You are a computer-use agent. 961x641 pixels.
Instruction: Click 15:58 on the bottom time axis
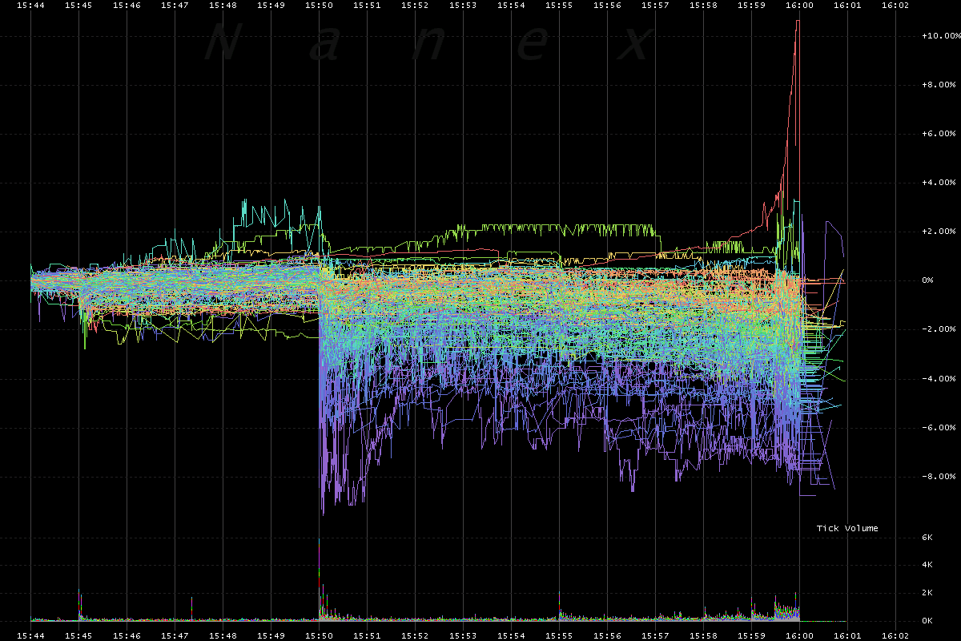tap(703, 635)
